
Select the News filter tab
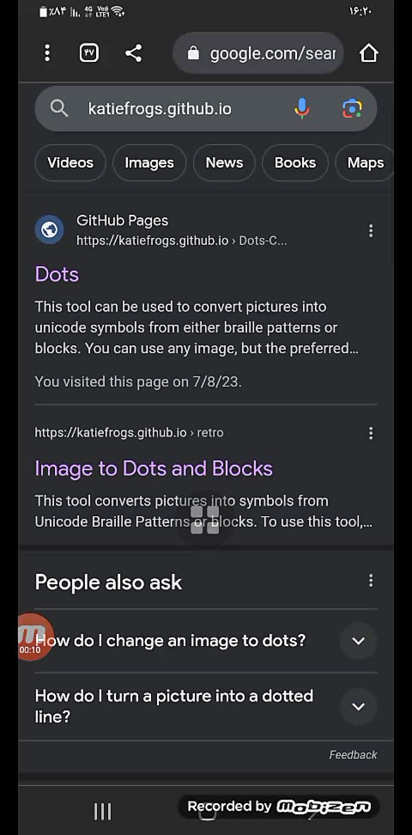(224, 163)
